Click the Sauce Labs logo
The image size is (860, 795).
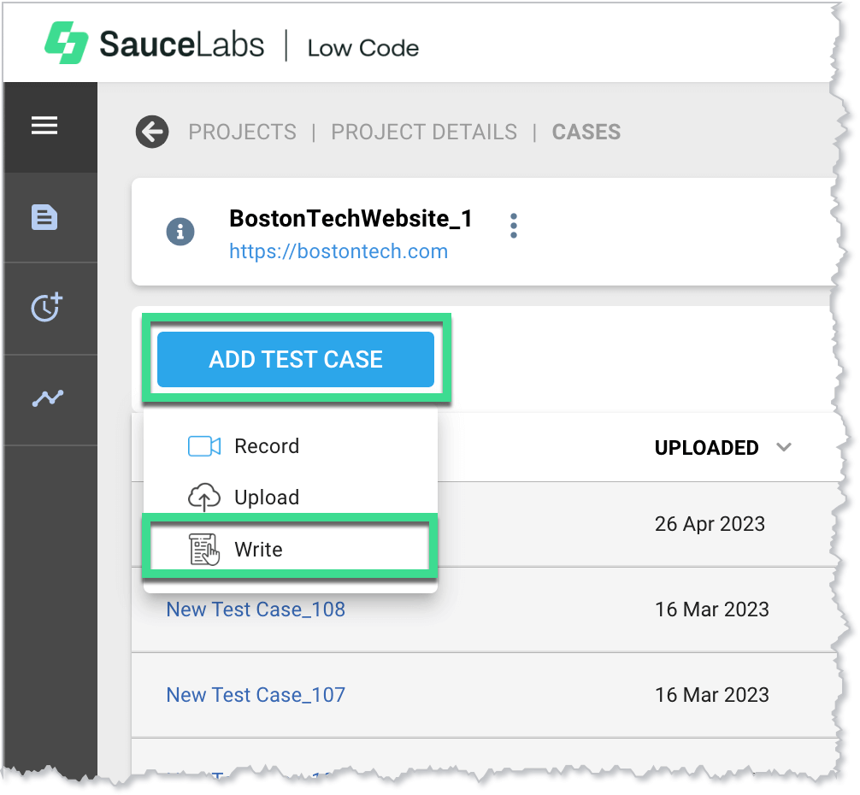click(155, 44)
